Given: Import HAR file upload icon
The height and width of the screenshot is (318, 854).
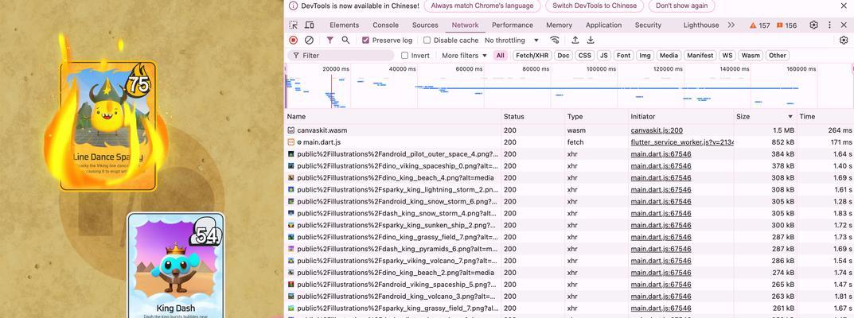Looking at the screenshot, I should (x=575, y=41).
